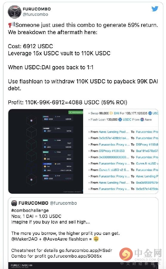Click the red megaphone emoji
166x269 pixels.
[x=11, y=25]
